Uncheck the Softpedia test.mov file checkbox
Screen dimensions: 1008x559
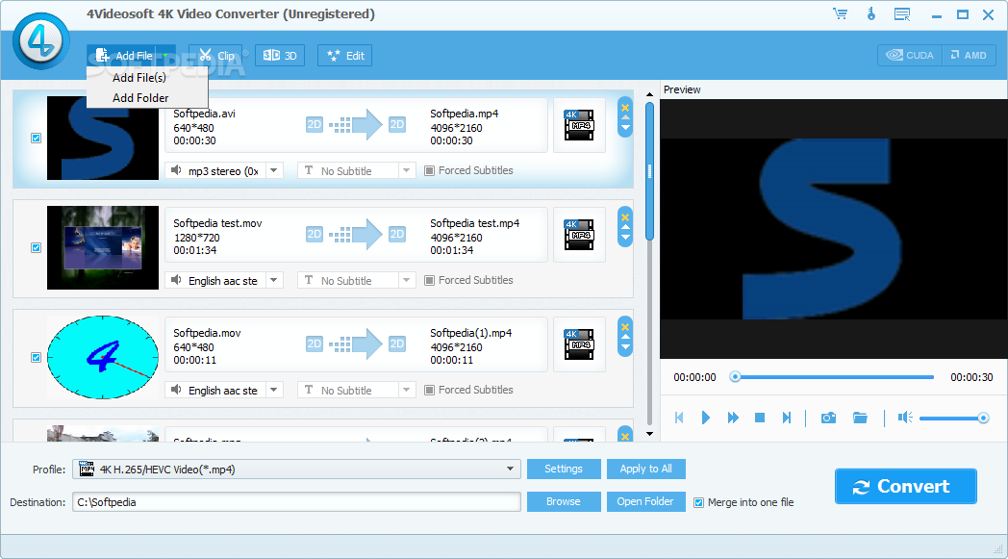[36, 247]
